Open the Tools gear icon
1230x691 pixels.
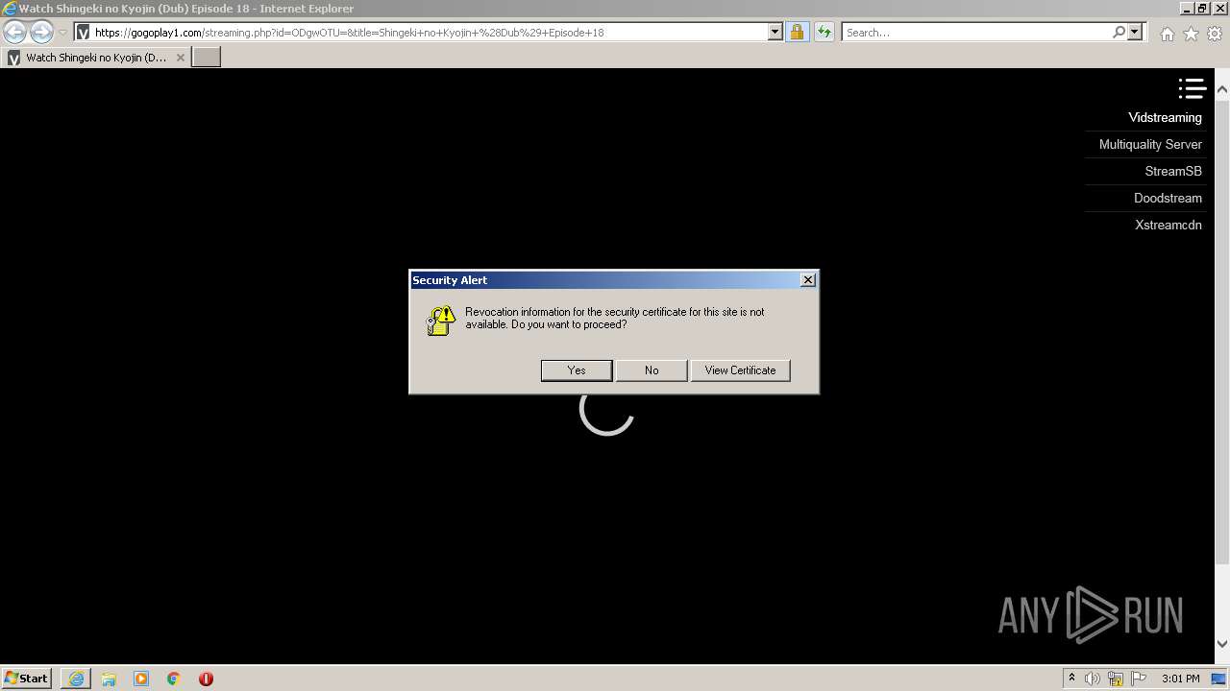[1215, 34]
